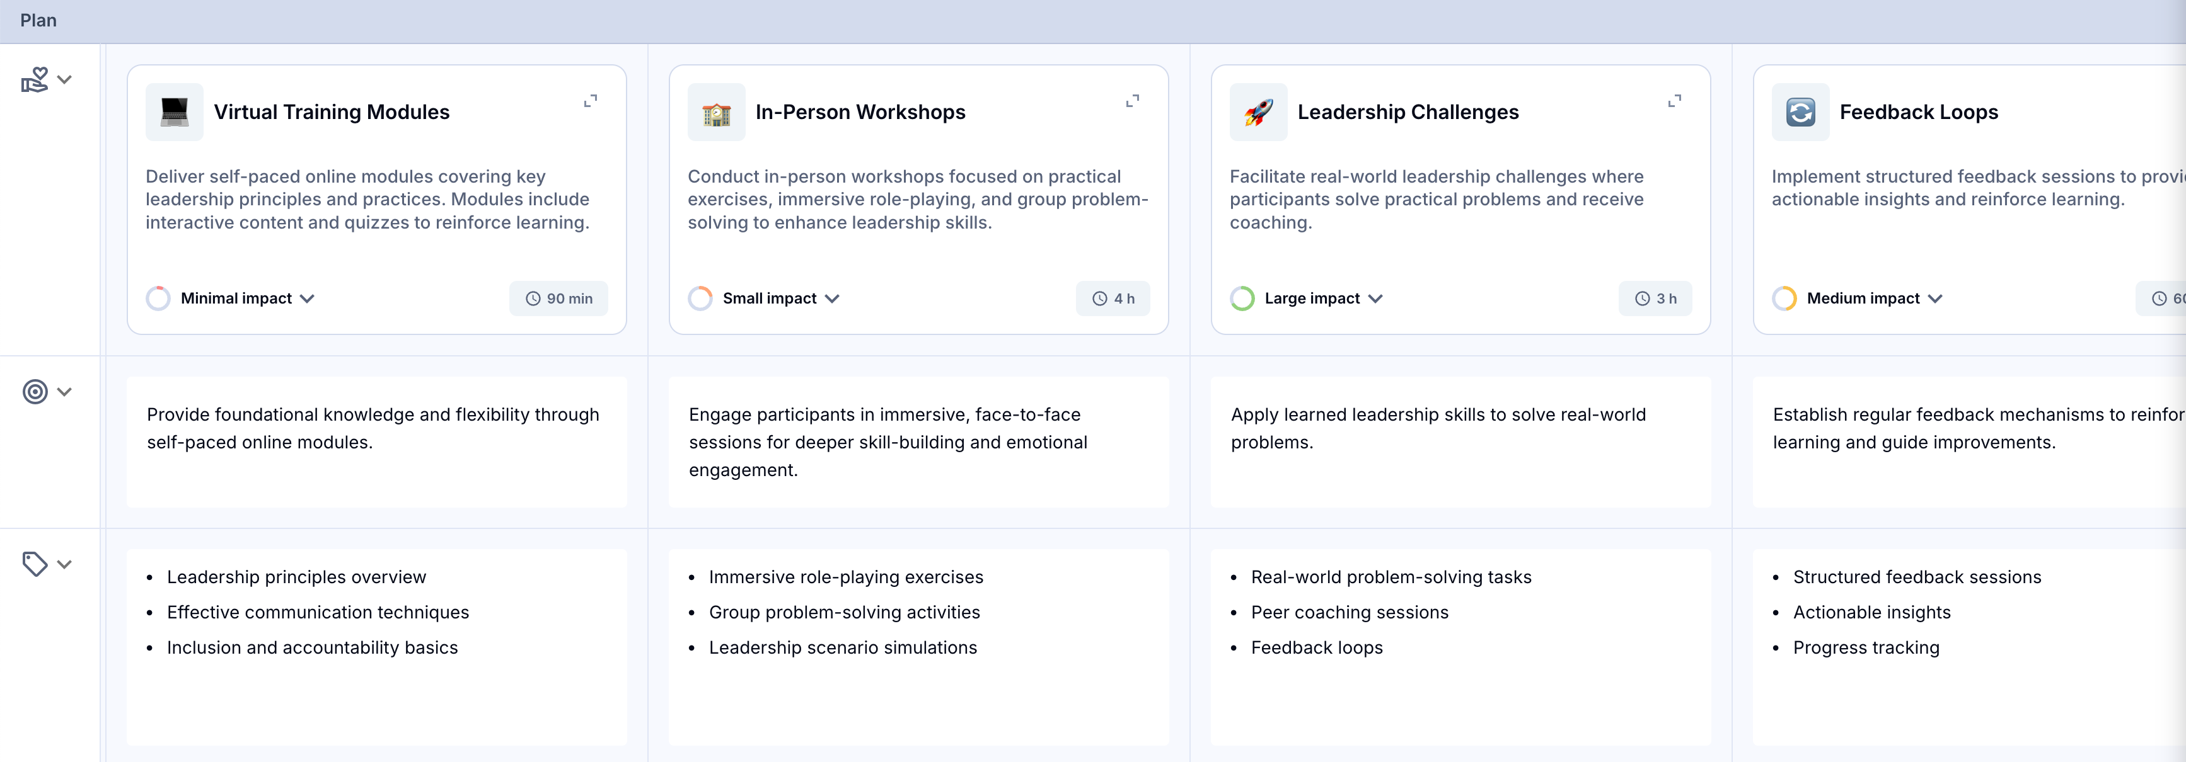Image resolution: width=2186 pixels, height=762 pixels.
Task: Click the target goal row icon
Action: [35, 392]
